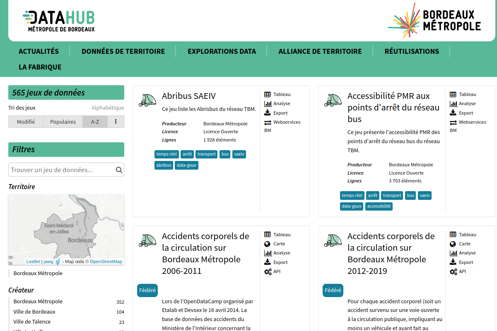The height and width of the screenshot is (331, 497).
Task: Open the OpenStreetMap attribution link
Action: pyautogui.click(x=106, y=261)
